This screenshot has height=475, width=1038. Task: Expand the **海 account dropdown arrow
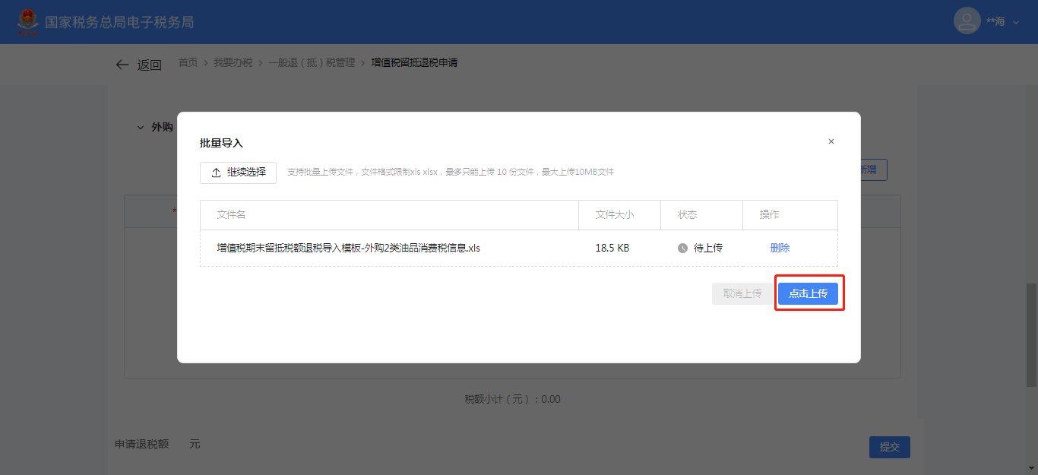point(1016,23)
